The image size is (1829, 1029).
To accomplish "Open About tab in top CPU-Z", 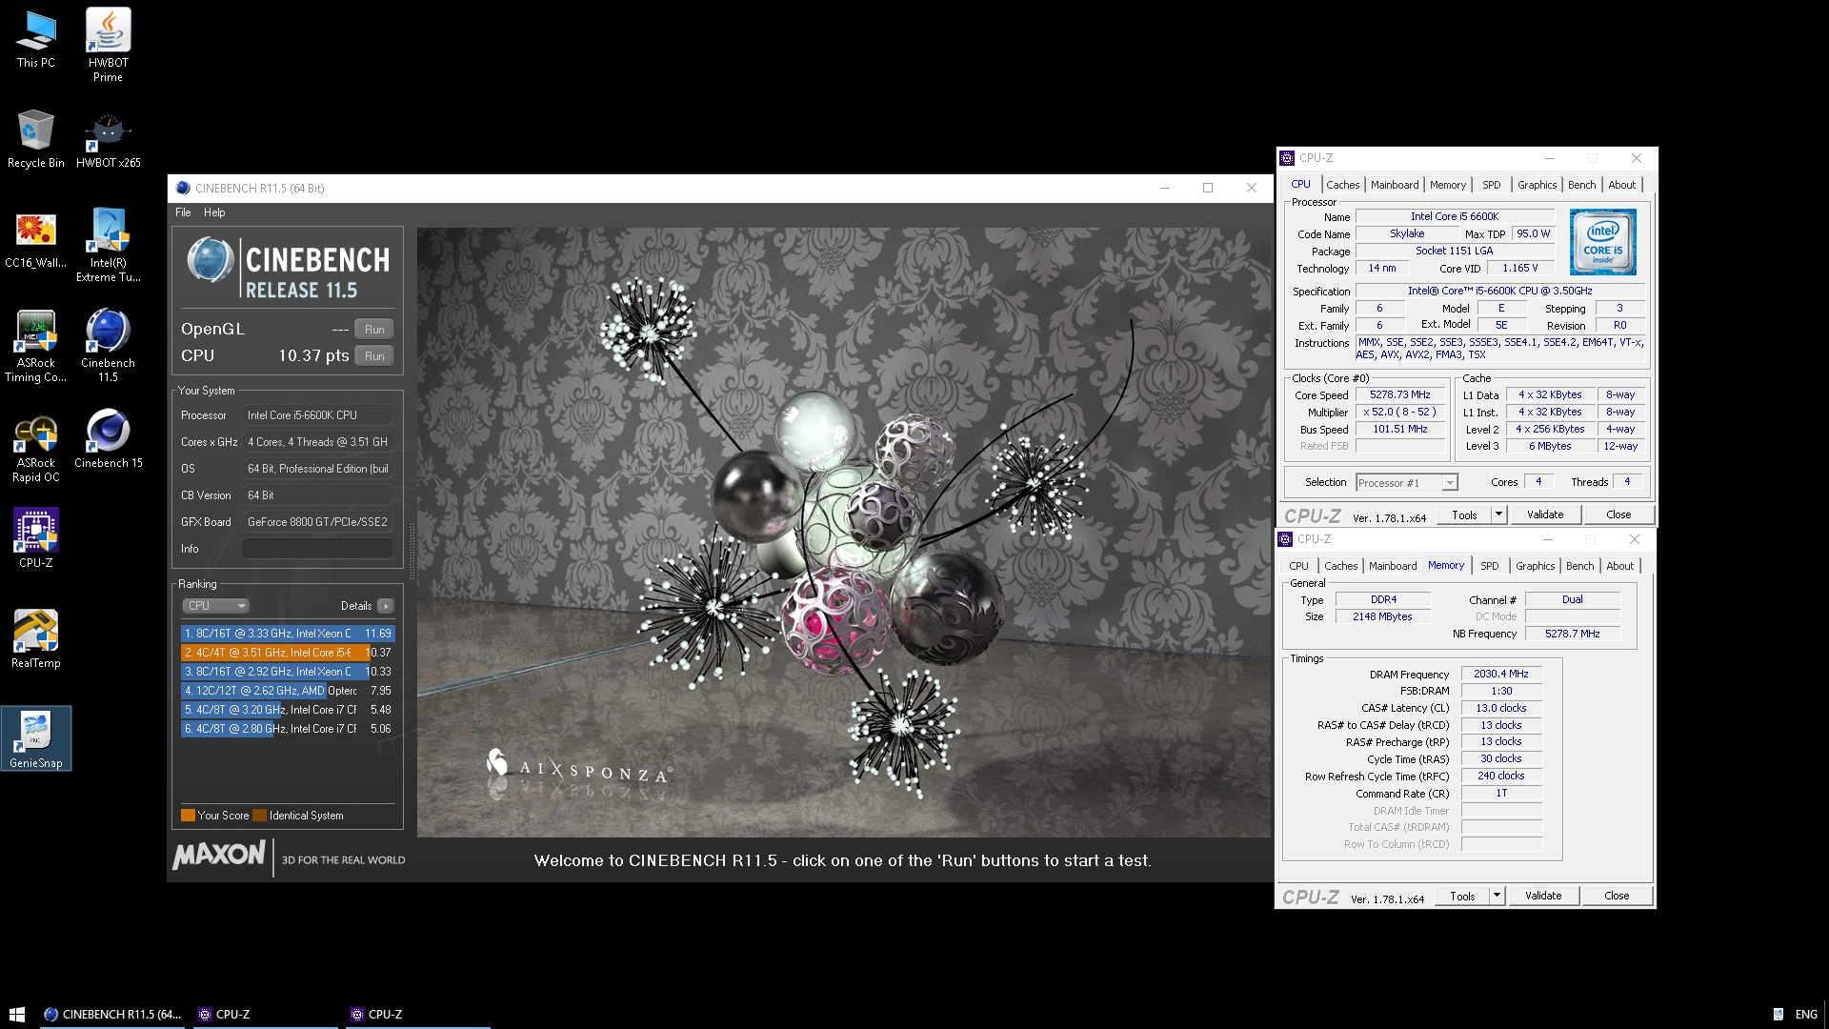I will pos(1621,185).
